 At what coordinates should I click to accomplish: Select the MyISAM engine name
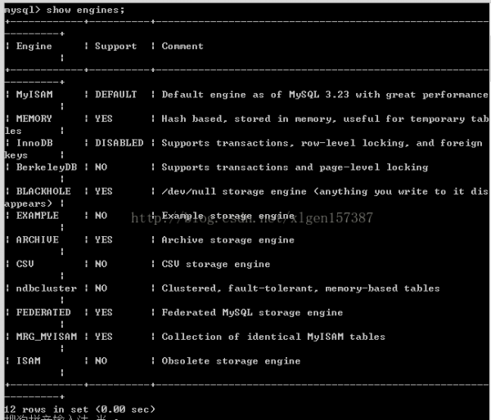(34, 94)
